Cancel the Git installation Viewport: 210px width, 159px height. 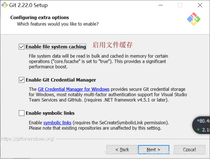tap(190, 149)
